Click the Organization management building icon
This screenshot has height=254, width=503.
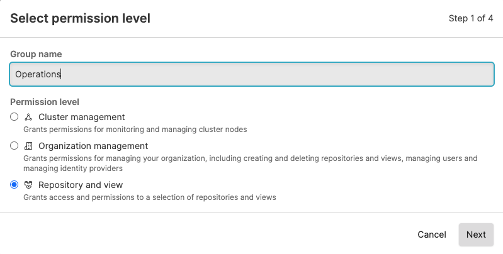coord(28,146)
